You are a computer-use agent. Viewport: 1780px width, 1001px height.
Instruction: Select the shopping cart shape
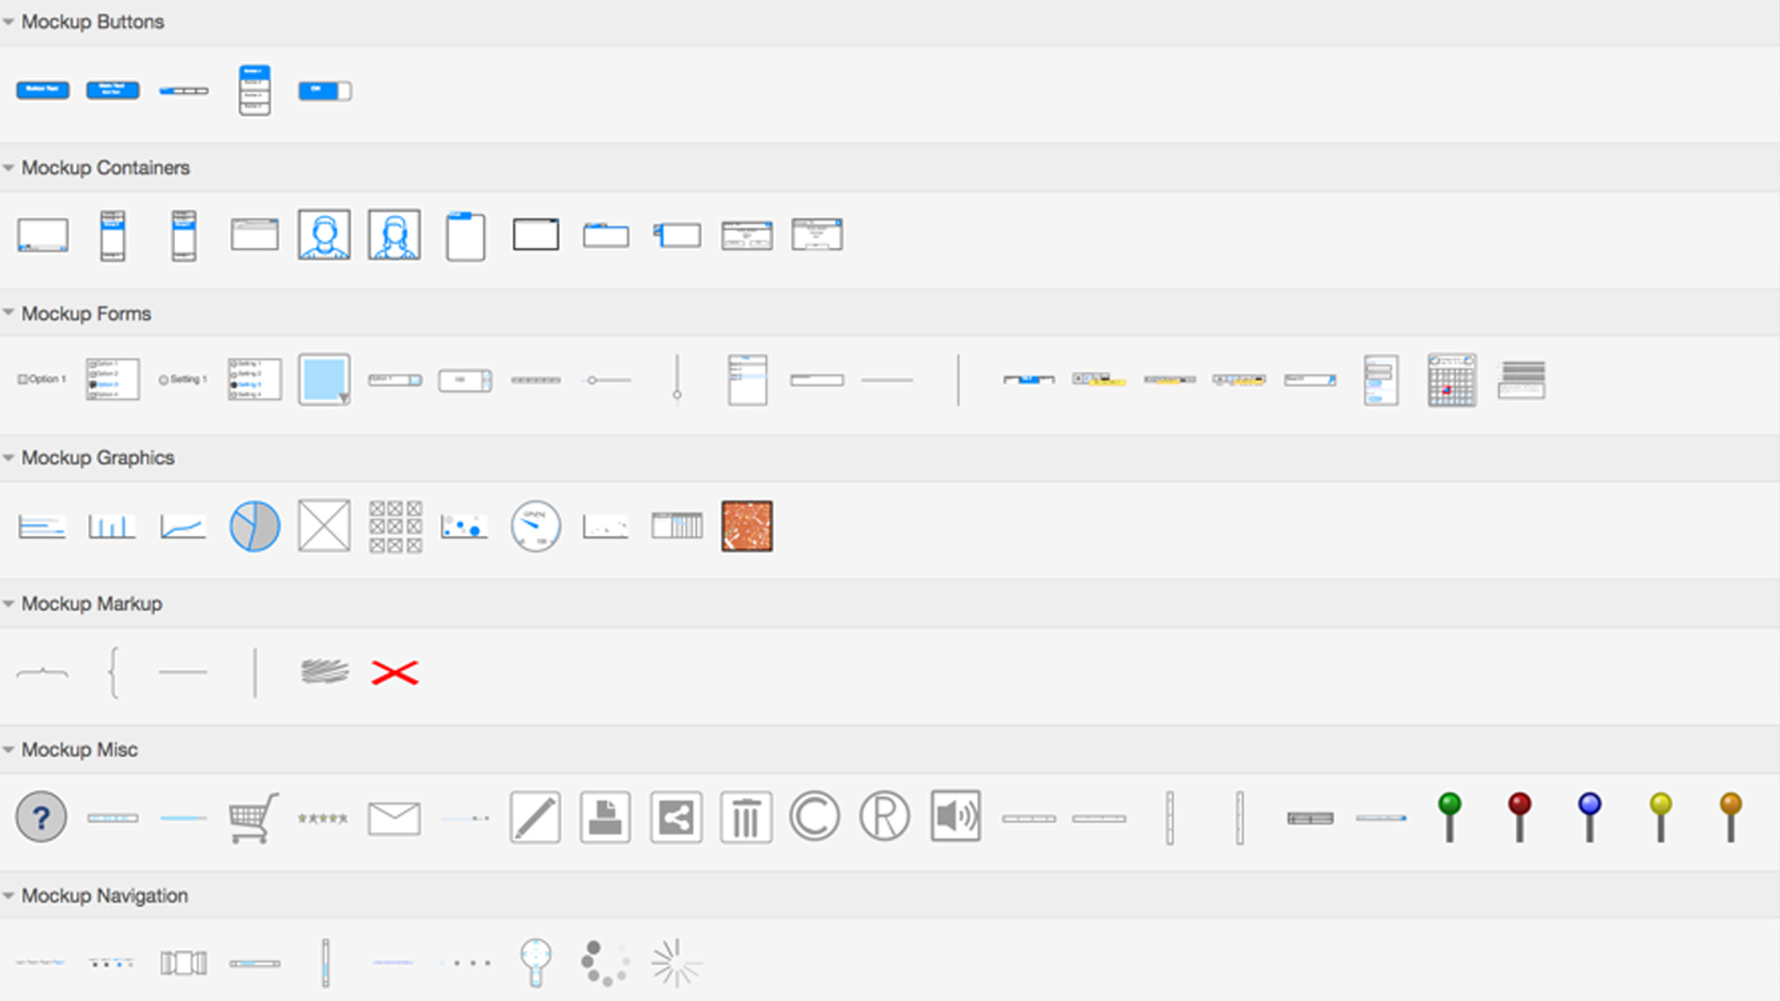tap(253, 817)
